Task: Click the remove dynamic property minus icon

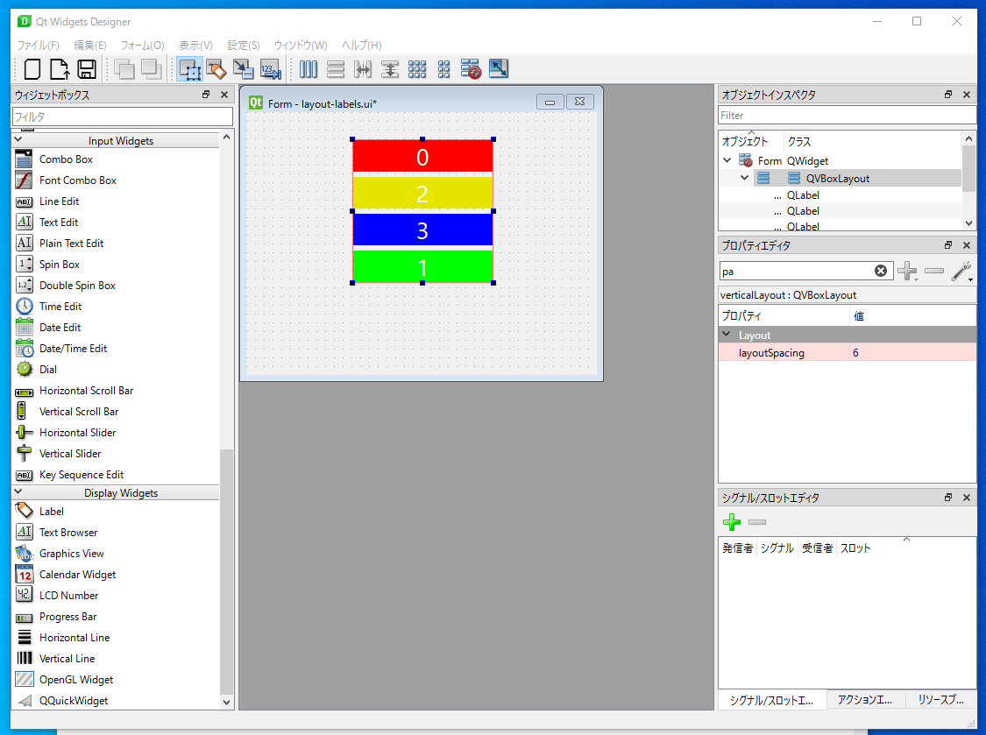Action: (934, 271)
